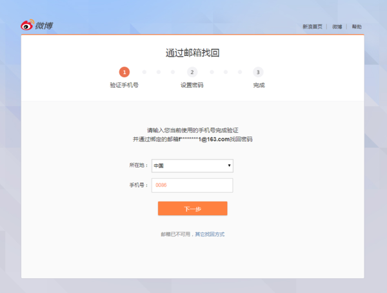Screen dimensions: 387x293
Task: Click the Weibo eye logo icon
Action: [x=26, y=26]
